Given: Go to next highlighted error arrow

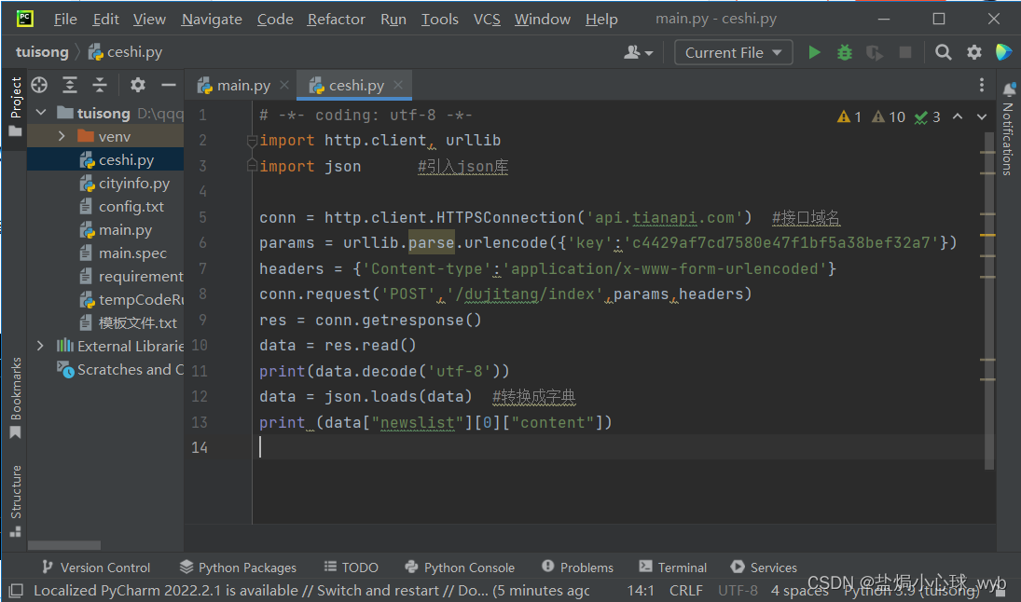Looking at the screenshot, I should pos(981,116).
